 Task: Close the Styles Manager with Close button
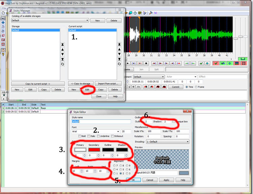point(99,96)
